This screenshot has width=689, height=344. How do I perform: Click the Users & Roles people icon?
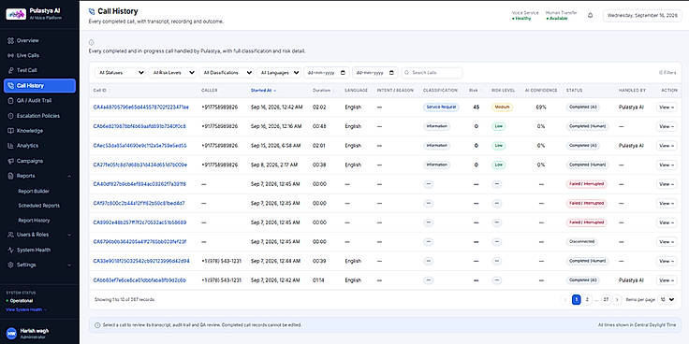pos(11,235)
